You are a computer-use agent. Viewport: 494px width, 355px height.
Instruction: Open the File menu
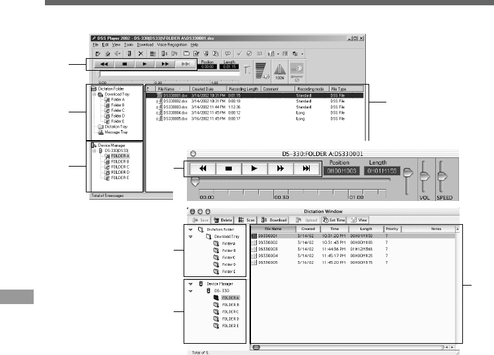point(96,45)
